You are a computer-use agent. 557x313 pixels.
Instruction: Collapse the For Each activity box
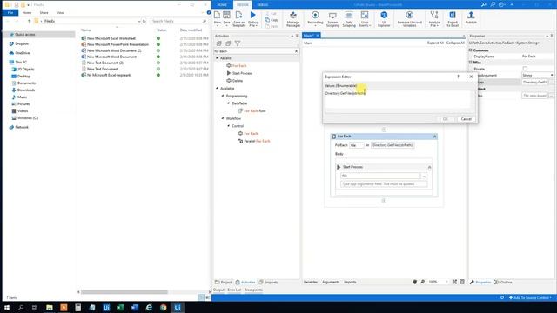coord(434,137)
